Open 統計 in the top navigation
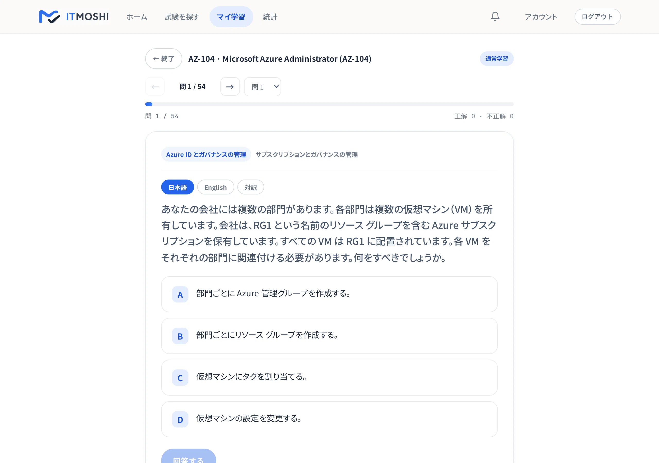This screenshot has height=463, width=659. coord(270,17)
